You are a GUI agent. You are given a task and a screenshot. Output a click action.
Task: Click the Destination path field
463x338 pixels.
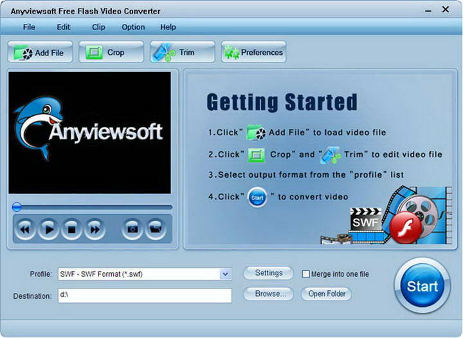click(x=145, y=296)
